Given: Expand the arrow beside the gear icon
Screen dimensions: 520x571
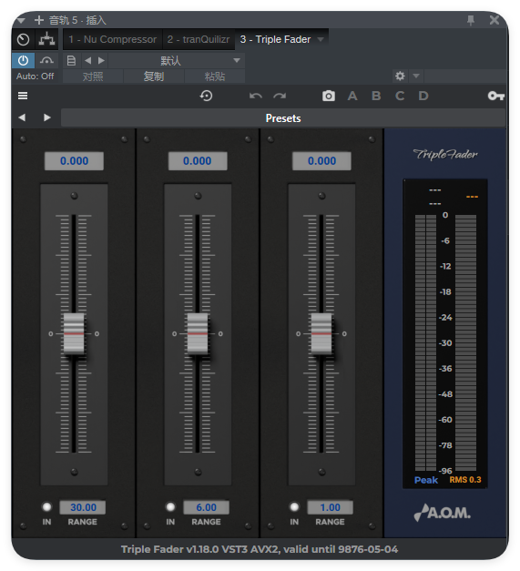Looking at the screenshot, I should click(x=416, y=76).
